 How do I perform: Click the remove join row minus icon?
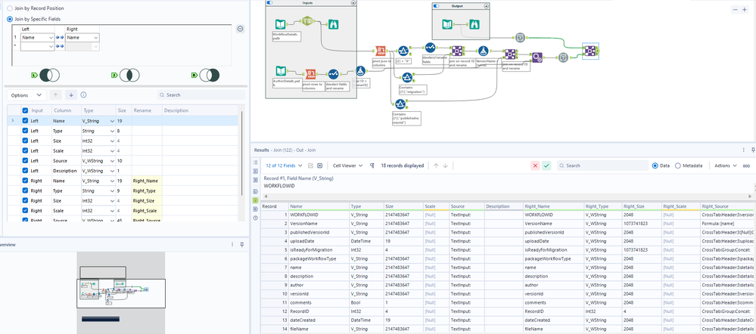[240, 29]
